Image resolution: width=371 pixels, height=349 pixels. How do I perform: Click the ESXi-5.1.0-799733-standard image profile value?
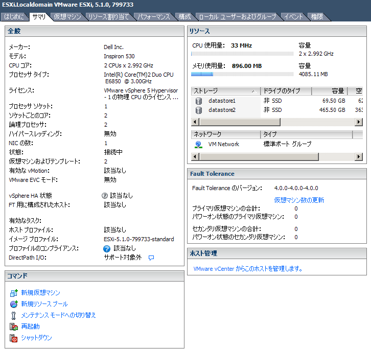pos(139,240)
